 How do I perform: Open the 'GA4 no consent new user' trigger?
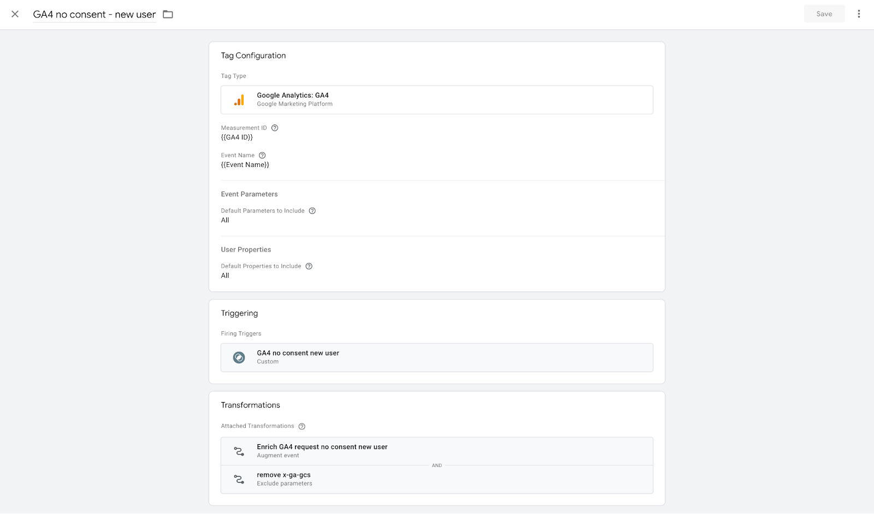click(437, 357)
